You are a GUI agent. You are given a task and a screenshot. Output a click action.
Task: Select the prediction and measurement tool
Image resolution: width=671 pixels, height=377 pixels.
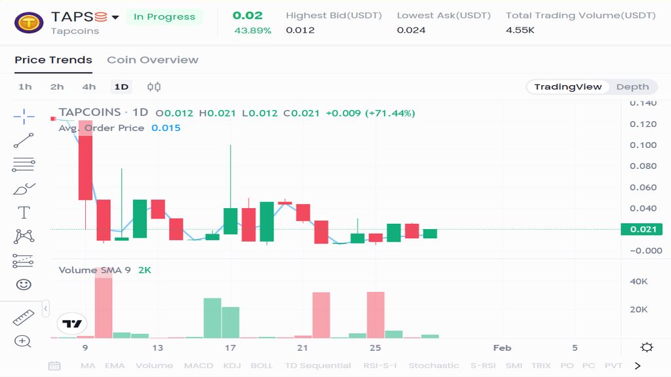click(x=23, y=260)
